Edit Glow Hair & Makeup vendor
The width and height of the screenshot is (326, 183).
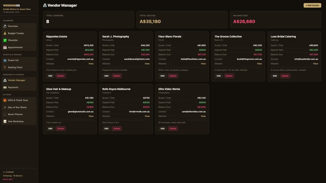pyautogui.click(x=50, y=129)
